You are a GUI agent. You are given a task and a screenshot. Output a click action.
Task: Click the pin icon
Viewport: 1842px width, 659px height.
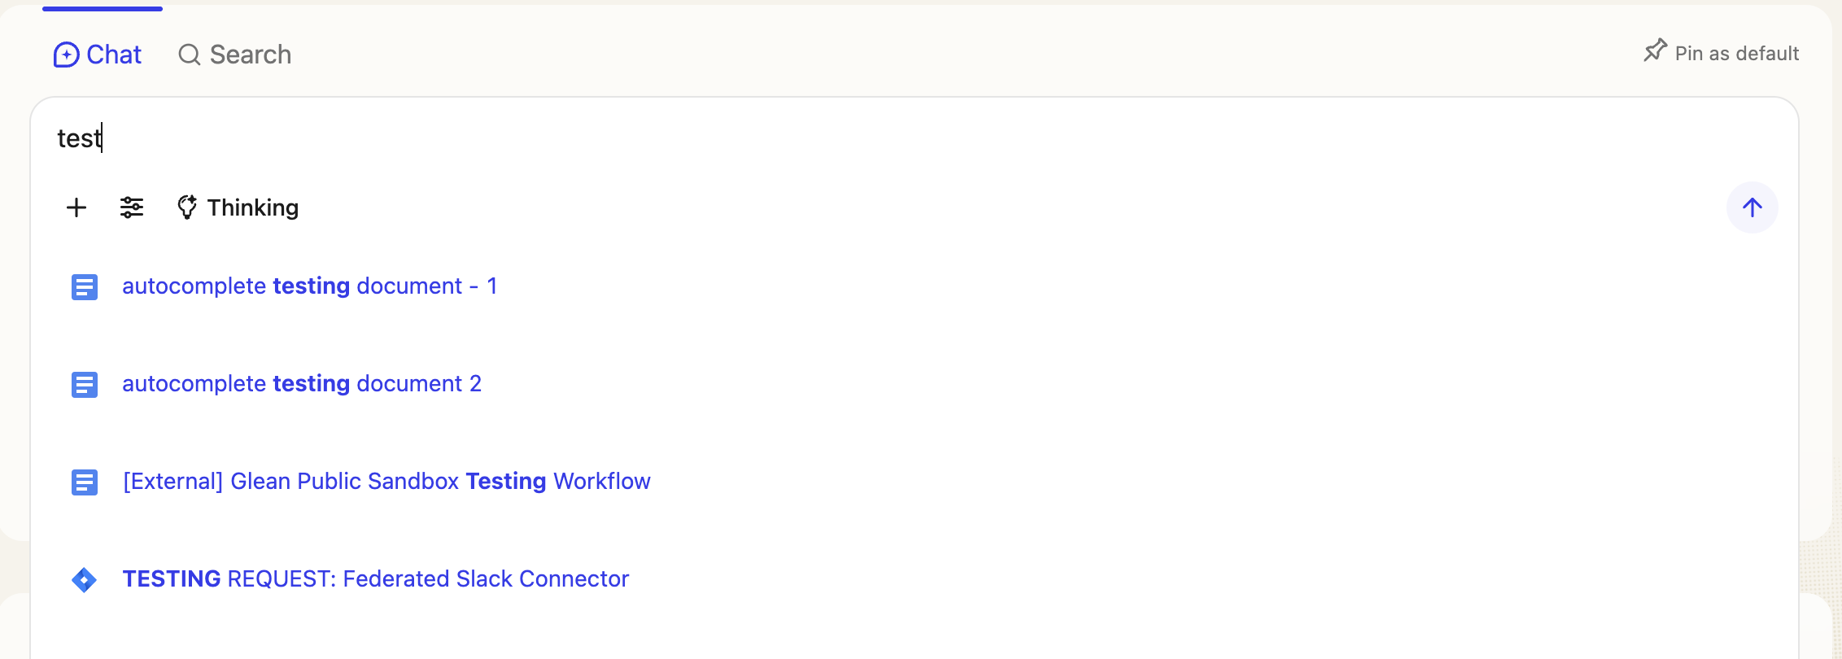pos(1655,50)
